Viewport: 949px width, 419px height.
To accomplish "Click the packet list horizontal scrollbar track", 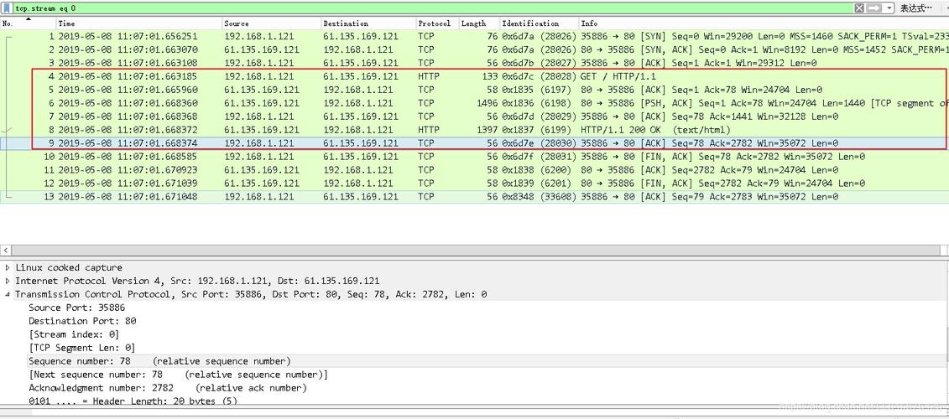I will coord(475,250).
